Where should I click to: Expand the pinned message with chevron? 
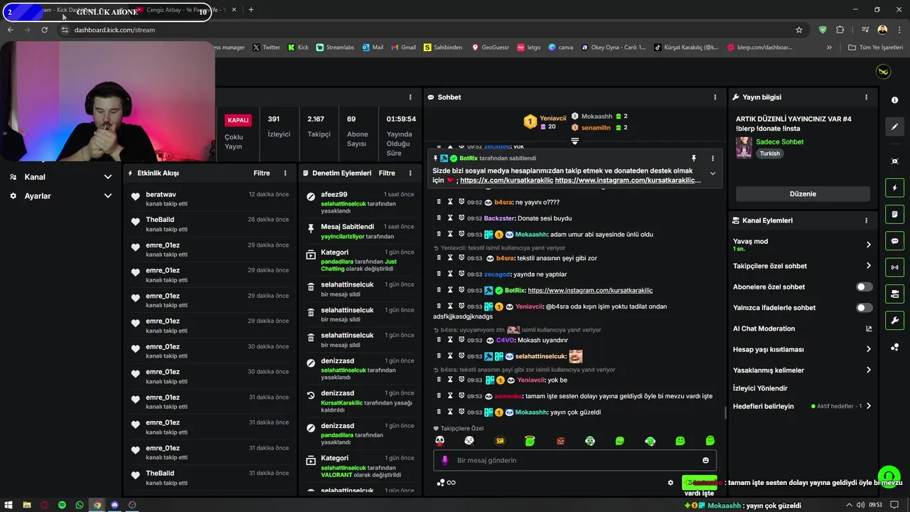tap(712, 174)
